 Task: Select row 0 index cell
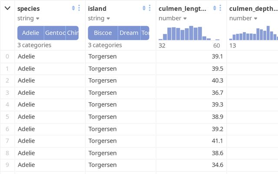point(7,56)
